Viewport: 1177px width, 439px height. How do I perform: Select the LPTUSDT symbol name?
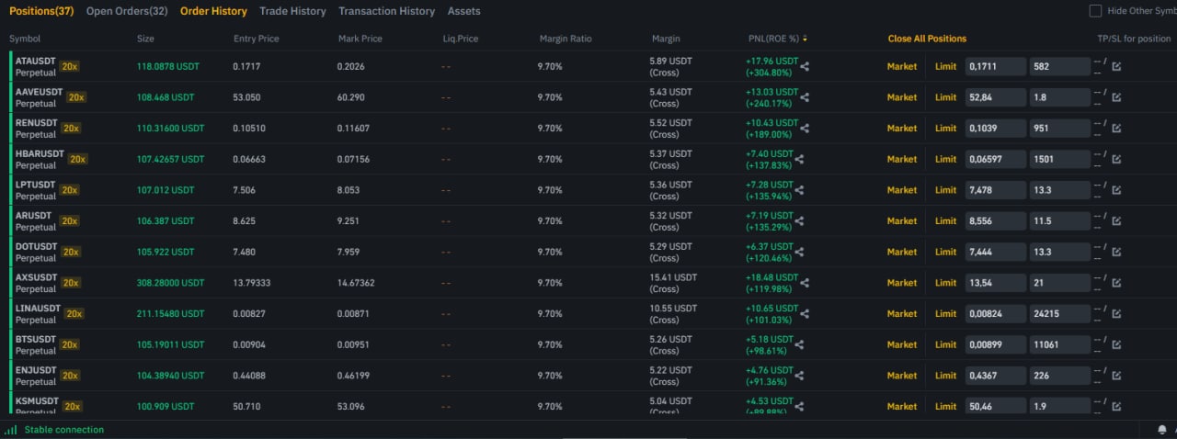pyautogui.click(x=37, y=185)
